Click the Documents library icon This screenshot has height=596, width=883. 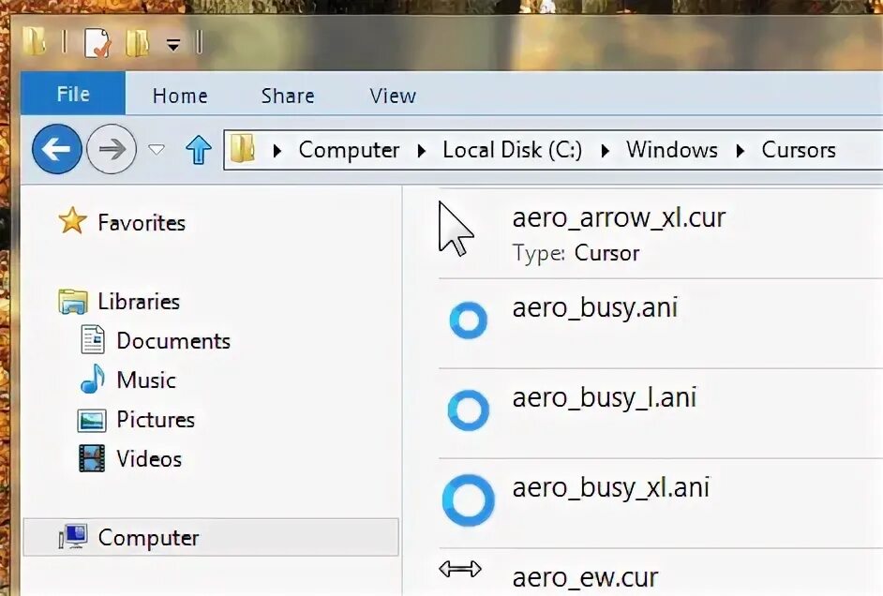93,340
